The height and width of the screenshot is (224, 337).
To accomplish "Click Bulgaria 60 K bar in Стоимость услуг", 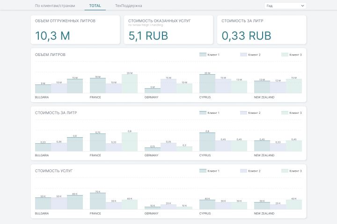I will [75, 203].
